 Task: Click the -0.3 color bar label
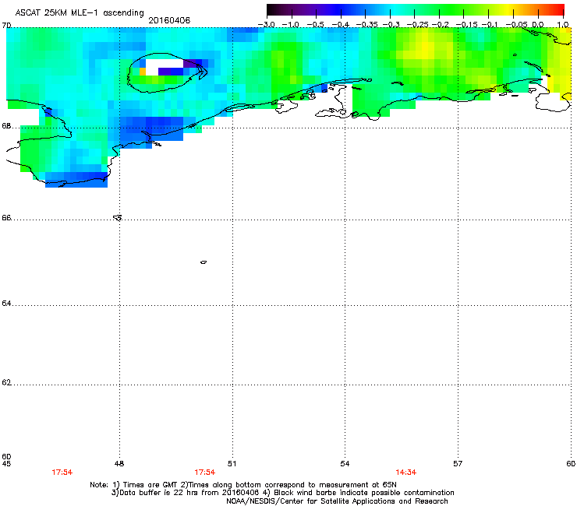(x=391, y=25)
